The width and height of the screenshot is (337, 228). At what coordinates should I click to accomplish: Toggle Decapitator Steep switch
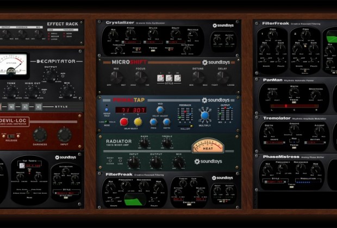point(44,92)
